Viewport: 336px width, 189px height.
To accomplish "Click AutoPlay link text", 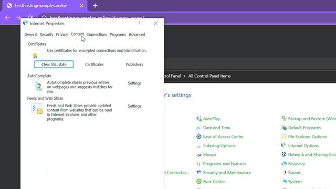I will click(x=211, y=119).
